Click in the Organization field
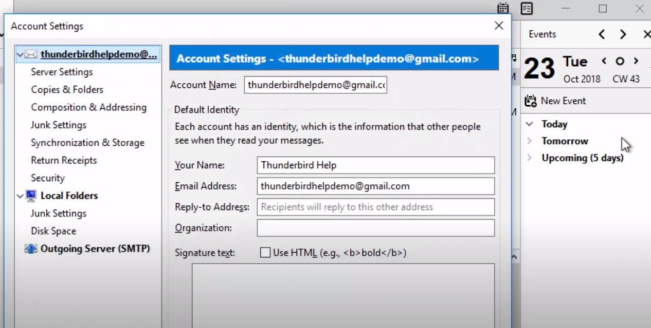Viewport: 651px width, 328px height. pos(376,228)
